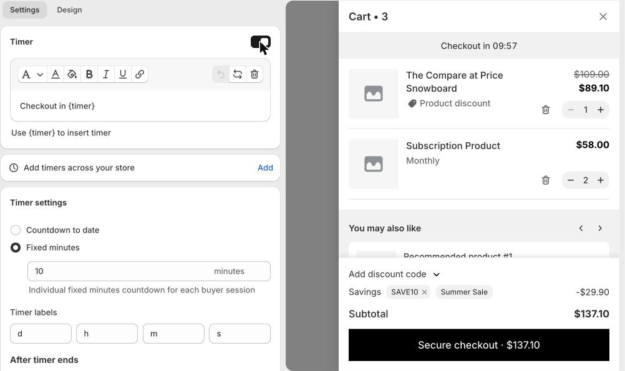The width and height of the screenshot is (625, 371).
Task: Increase Snowboard quantity
Action: 601,110
